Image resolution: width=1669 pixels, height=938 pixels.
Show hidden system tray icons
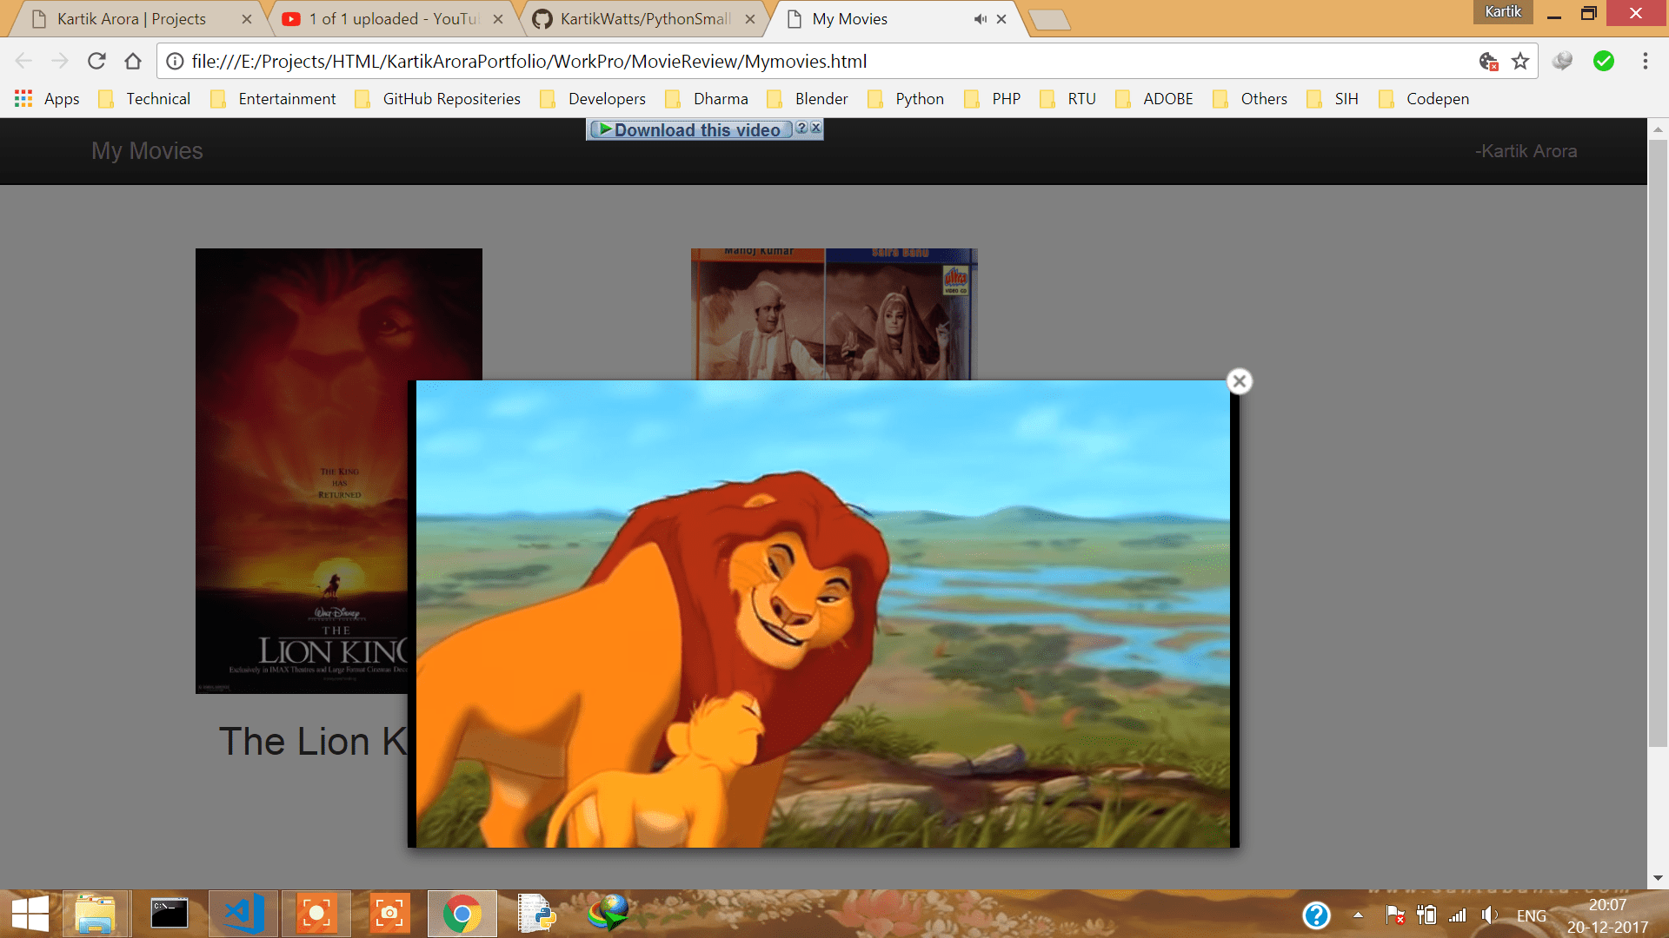tap(1358, 915)
